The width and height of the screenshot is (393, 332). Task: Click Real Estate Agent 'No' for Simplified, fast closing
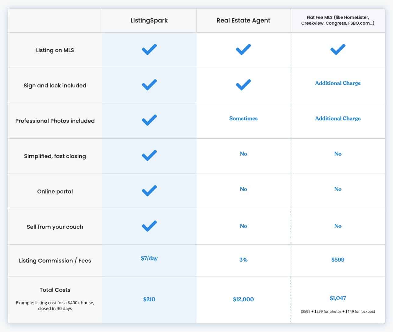pyautogui.click(x=243, y=154)
